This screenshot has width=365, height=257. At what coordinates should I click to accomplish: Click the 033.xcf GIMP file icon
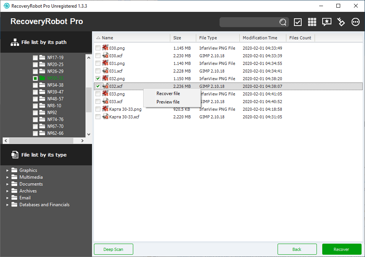click(x=105, y=101)
